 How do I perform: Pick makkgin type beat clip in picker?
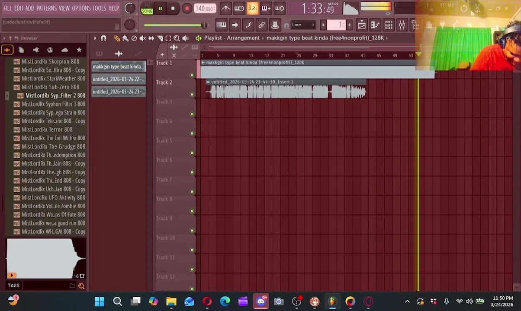click(x=118, y=67)
